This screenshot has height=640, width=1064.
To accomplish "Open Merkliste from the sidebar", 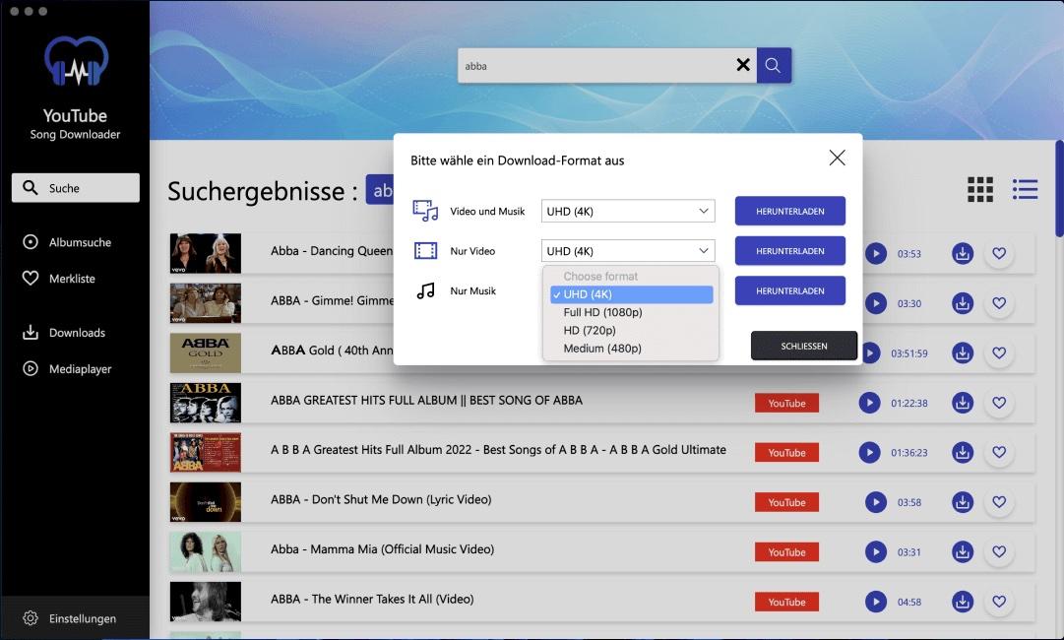I will (74, 278).
